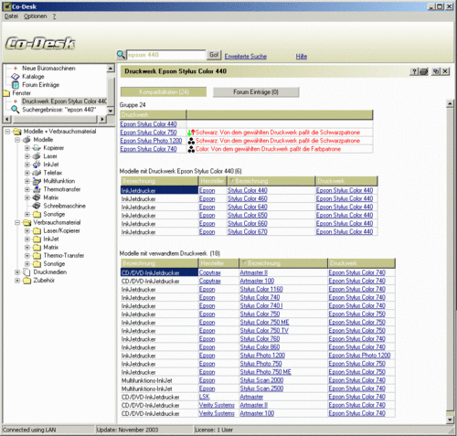Screen dimensions: 457x436
Task: Open the Optionen menu
Action: [36, 16]
